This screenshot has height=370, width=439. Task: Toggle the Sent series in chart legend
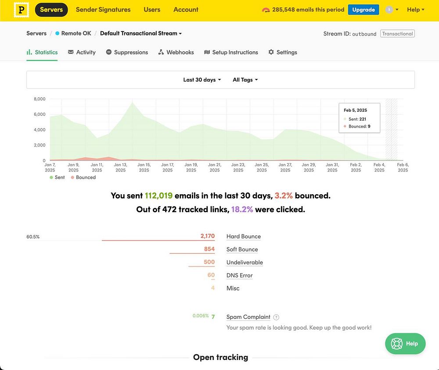coord(57,177)
